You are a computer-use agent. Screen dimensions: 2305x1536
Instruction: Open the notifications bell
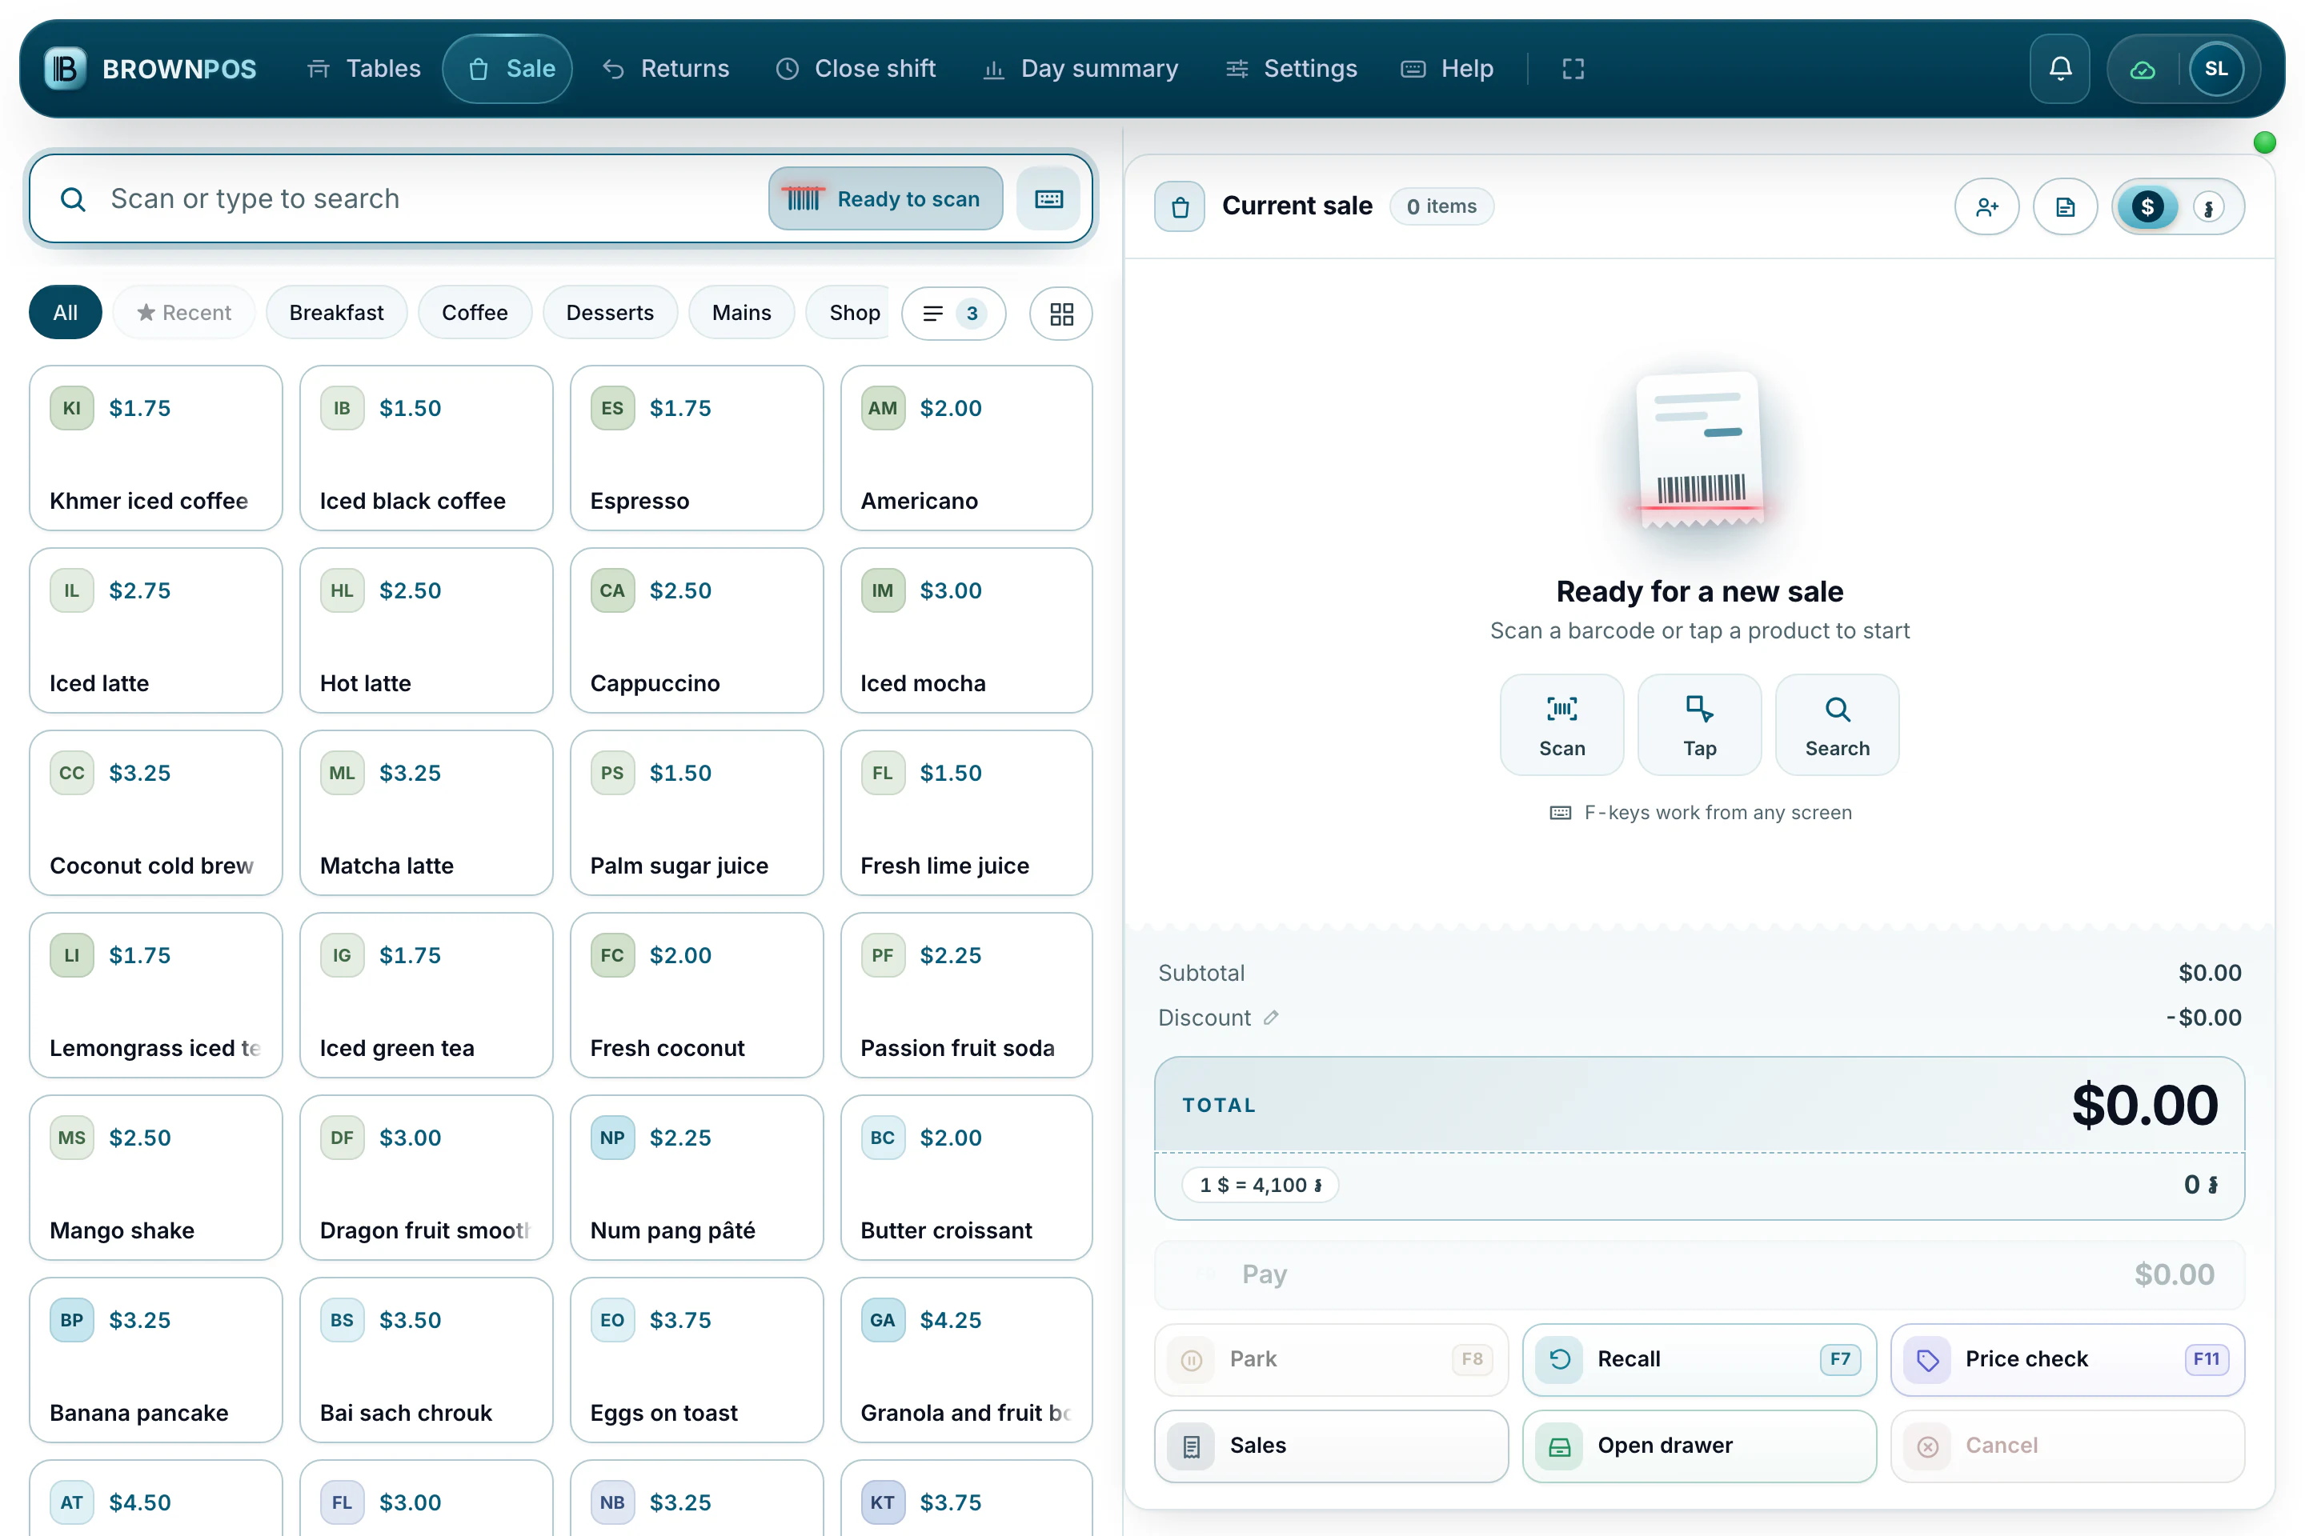pos(2060,69)
